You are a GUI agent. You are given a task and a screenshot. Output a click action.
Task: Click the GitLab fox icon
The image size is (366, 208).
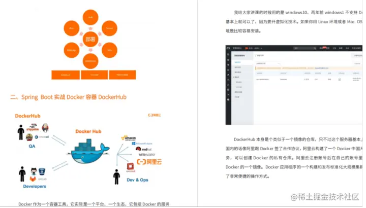(x=33, y=179)
